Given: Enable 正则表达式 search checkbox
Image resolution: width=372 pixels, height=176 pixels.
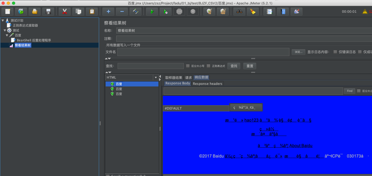Looking at the screenshot, I should click(x=208, y=66).
